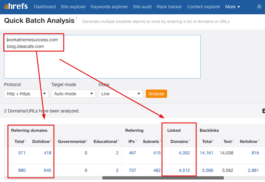Viewport: 265px width, 182px height.
Task: Open referring domains total 880
Action: point(22,170)
